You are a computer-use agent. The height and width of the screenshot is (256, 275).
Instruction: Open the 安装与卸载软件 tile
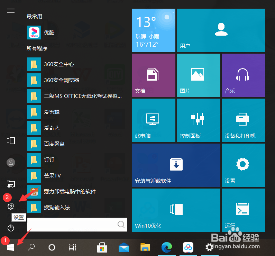176,165
